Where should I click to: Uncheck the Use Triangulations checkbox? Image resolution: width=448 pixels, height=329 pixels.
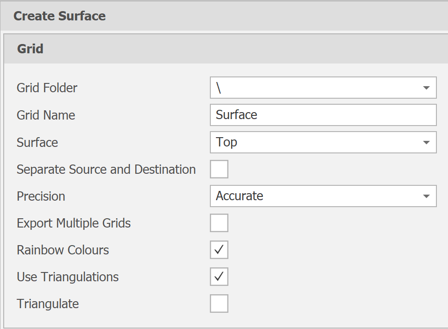coord(219,277)
